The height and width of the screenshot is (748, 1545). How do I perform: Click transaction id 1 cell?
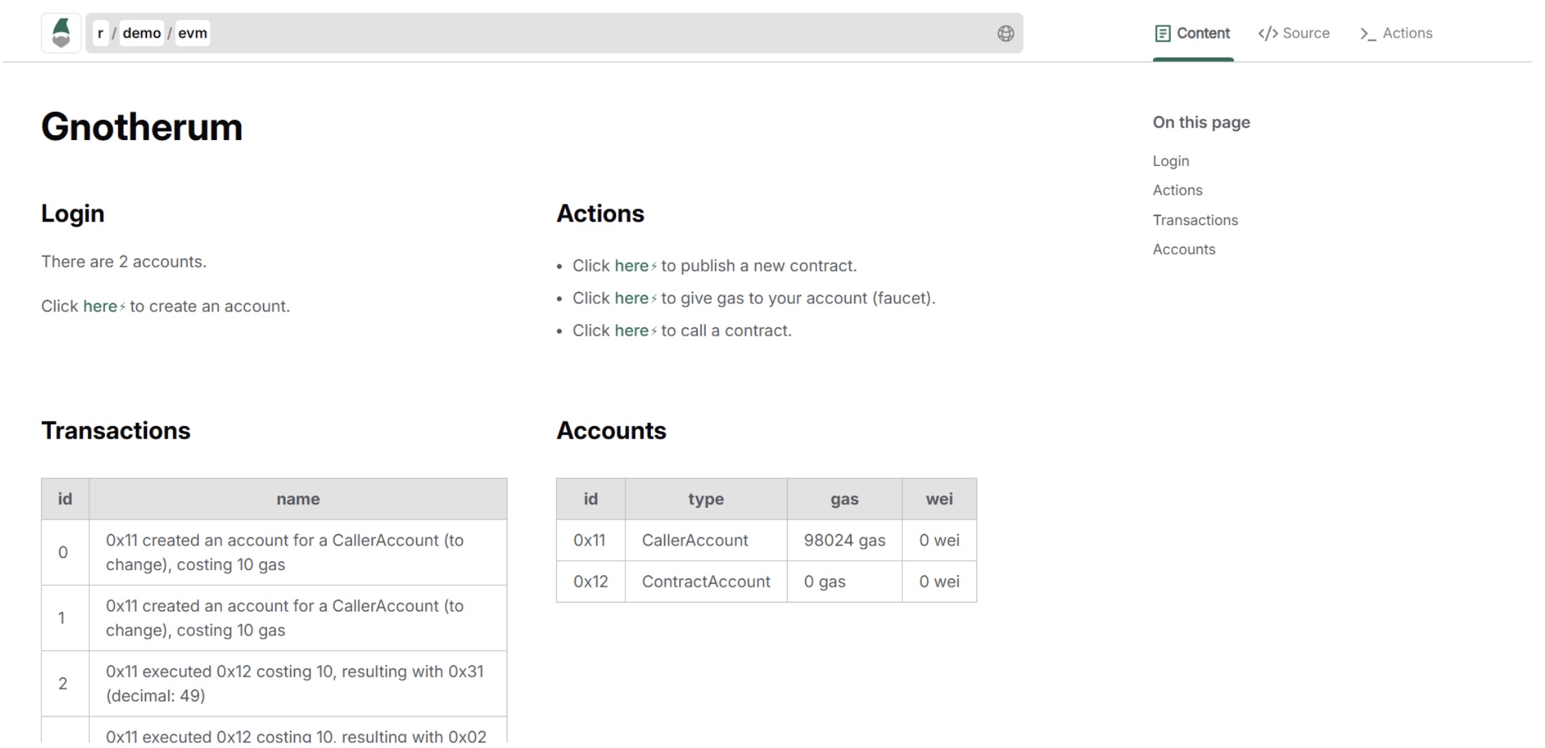tap(65, 618)
